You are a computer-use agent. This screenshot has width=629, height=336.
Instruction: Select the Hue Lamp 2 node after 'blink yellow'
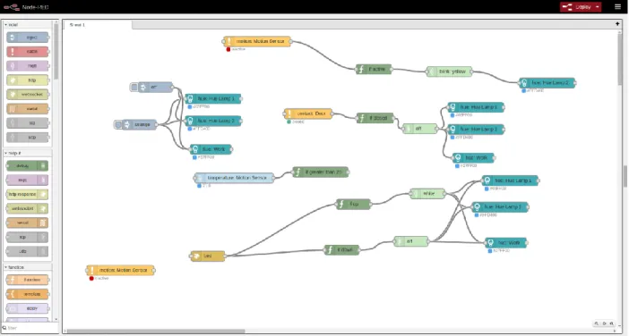click(x=547, y=83)
